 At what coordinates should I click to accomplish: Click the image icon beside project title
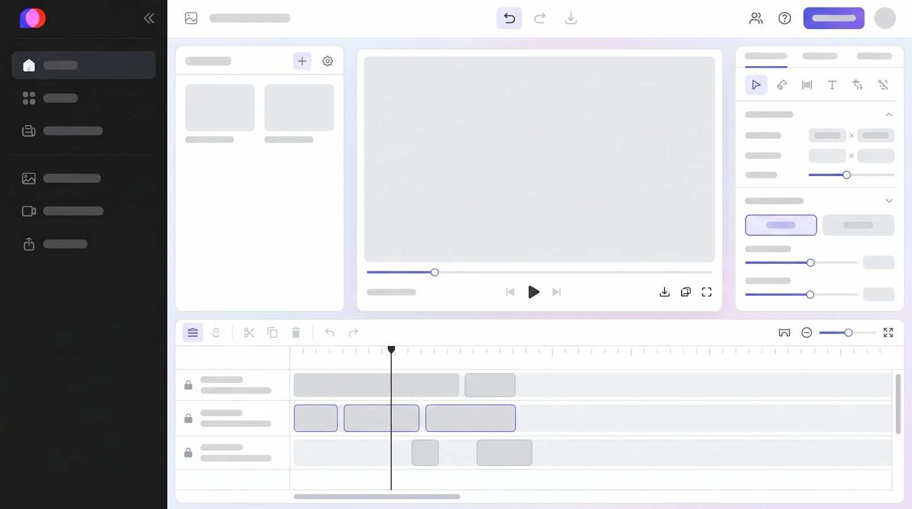tap(191, 18)
